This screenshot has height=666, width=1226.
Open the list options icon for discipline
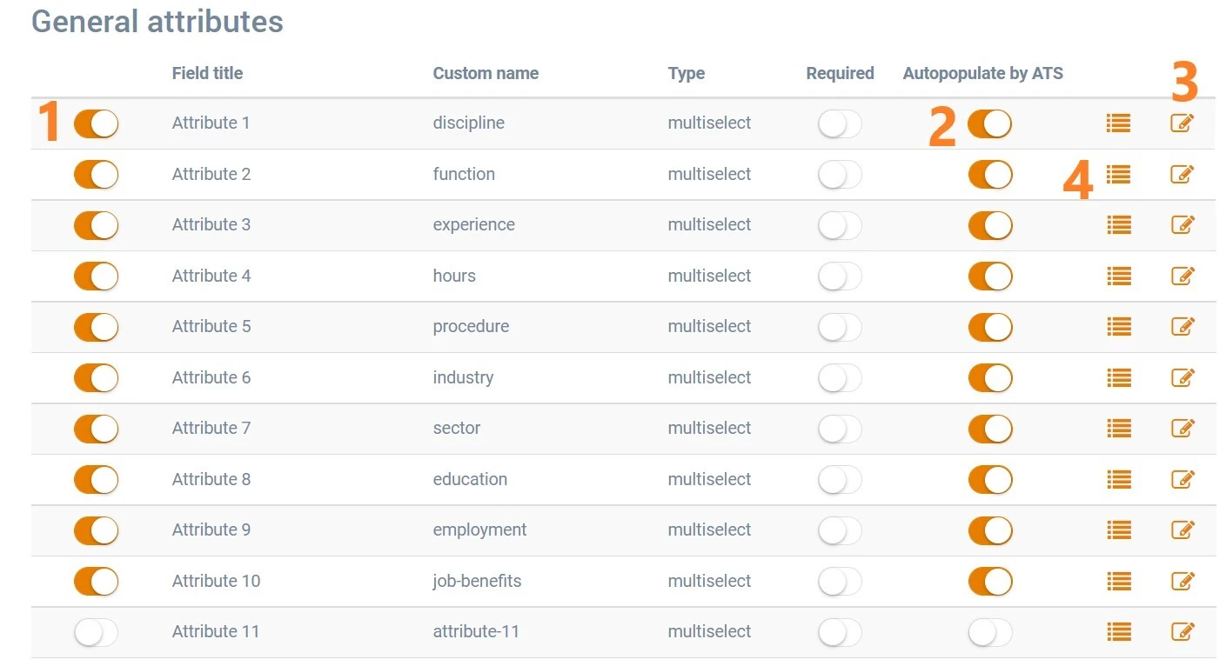[x=1118, y=123]
